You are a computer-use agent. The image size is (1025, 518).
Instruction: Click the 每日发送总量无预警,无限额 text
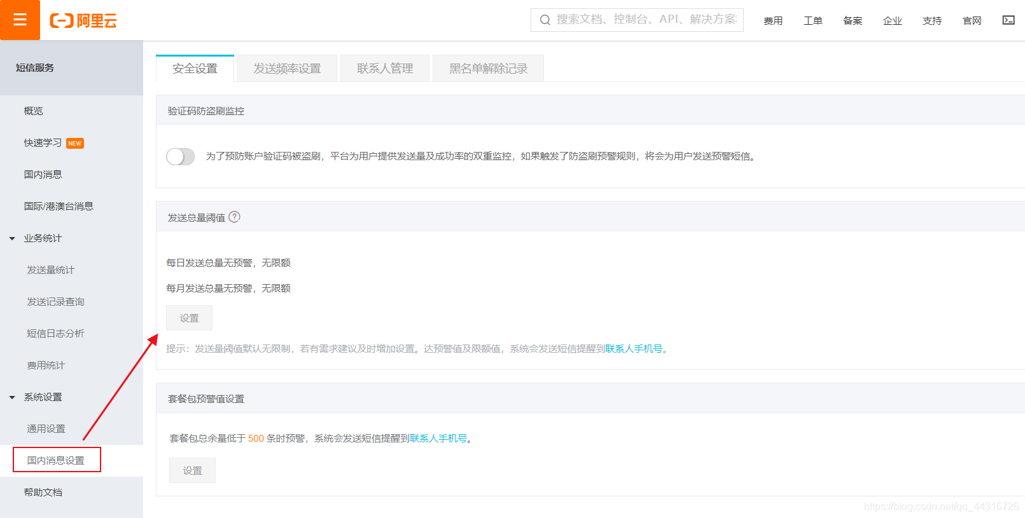pos(228,263)
